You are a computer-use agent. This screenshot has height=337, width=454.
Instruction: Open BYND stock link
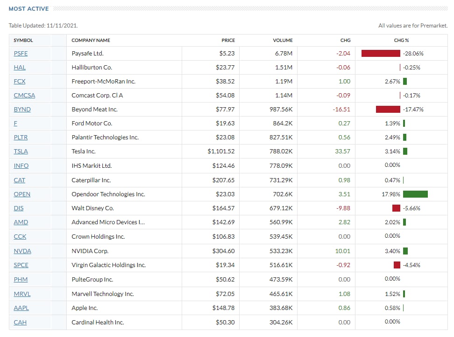(22, 110)
